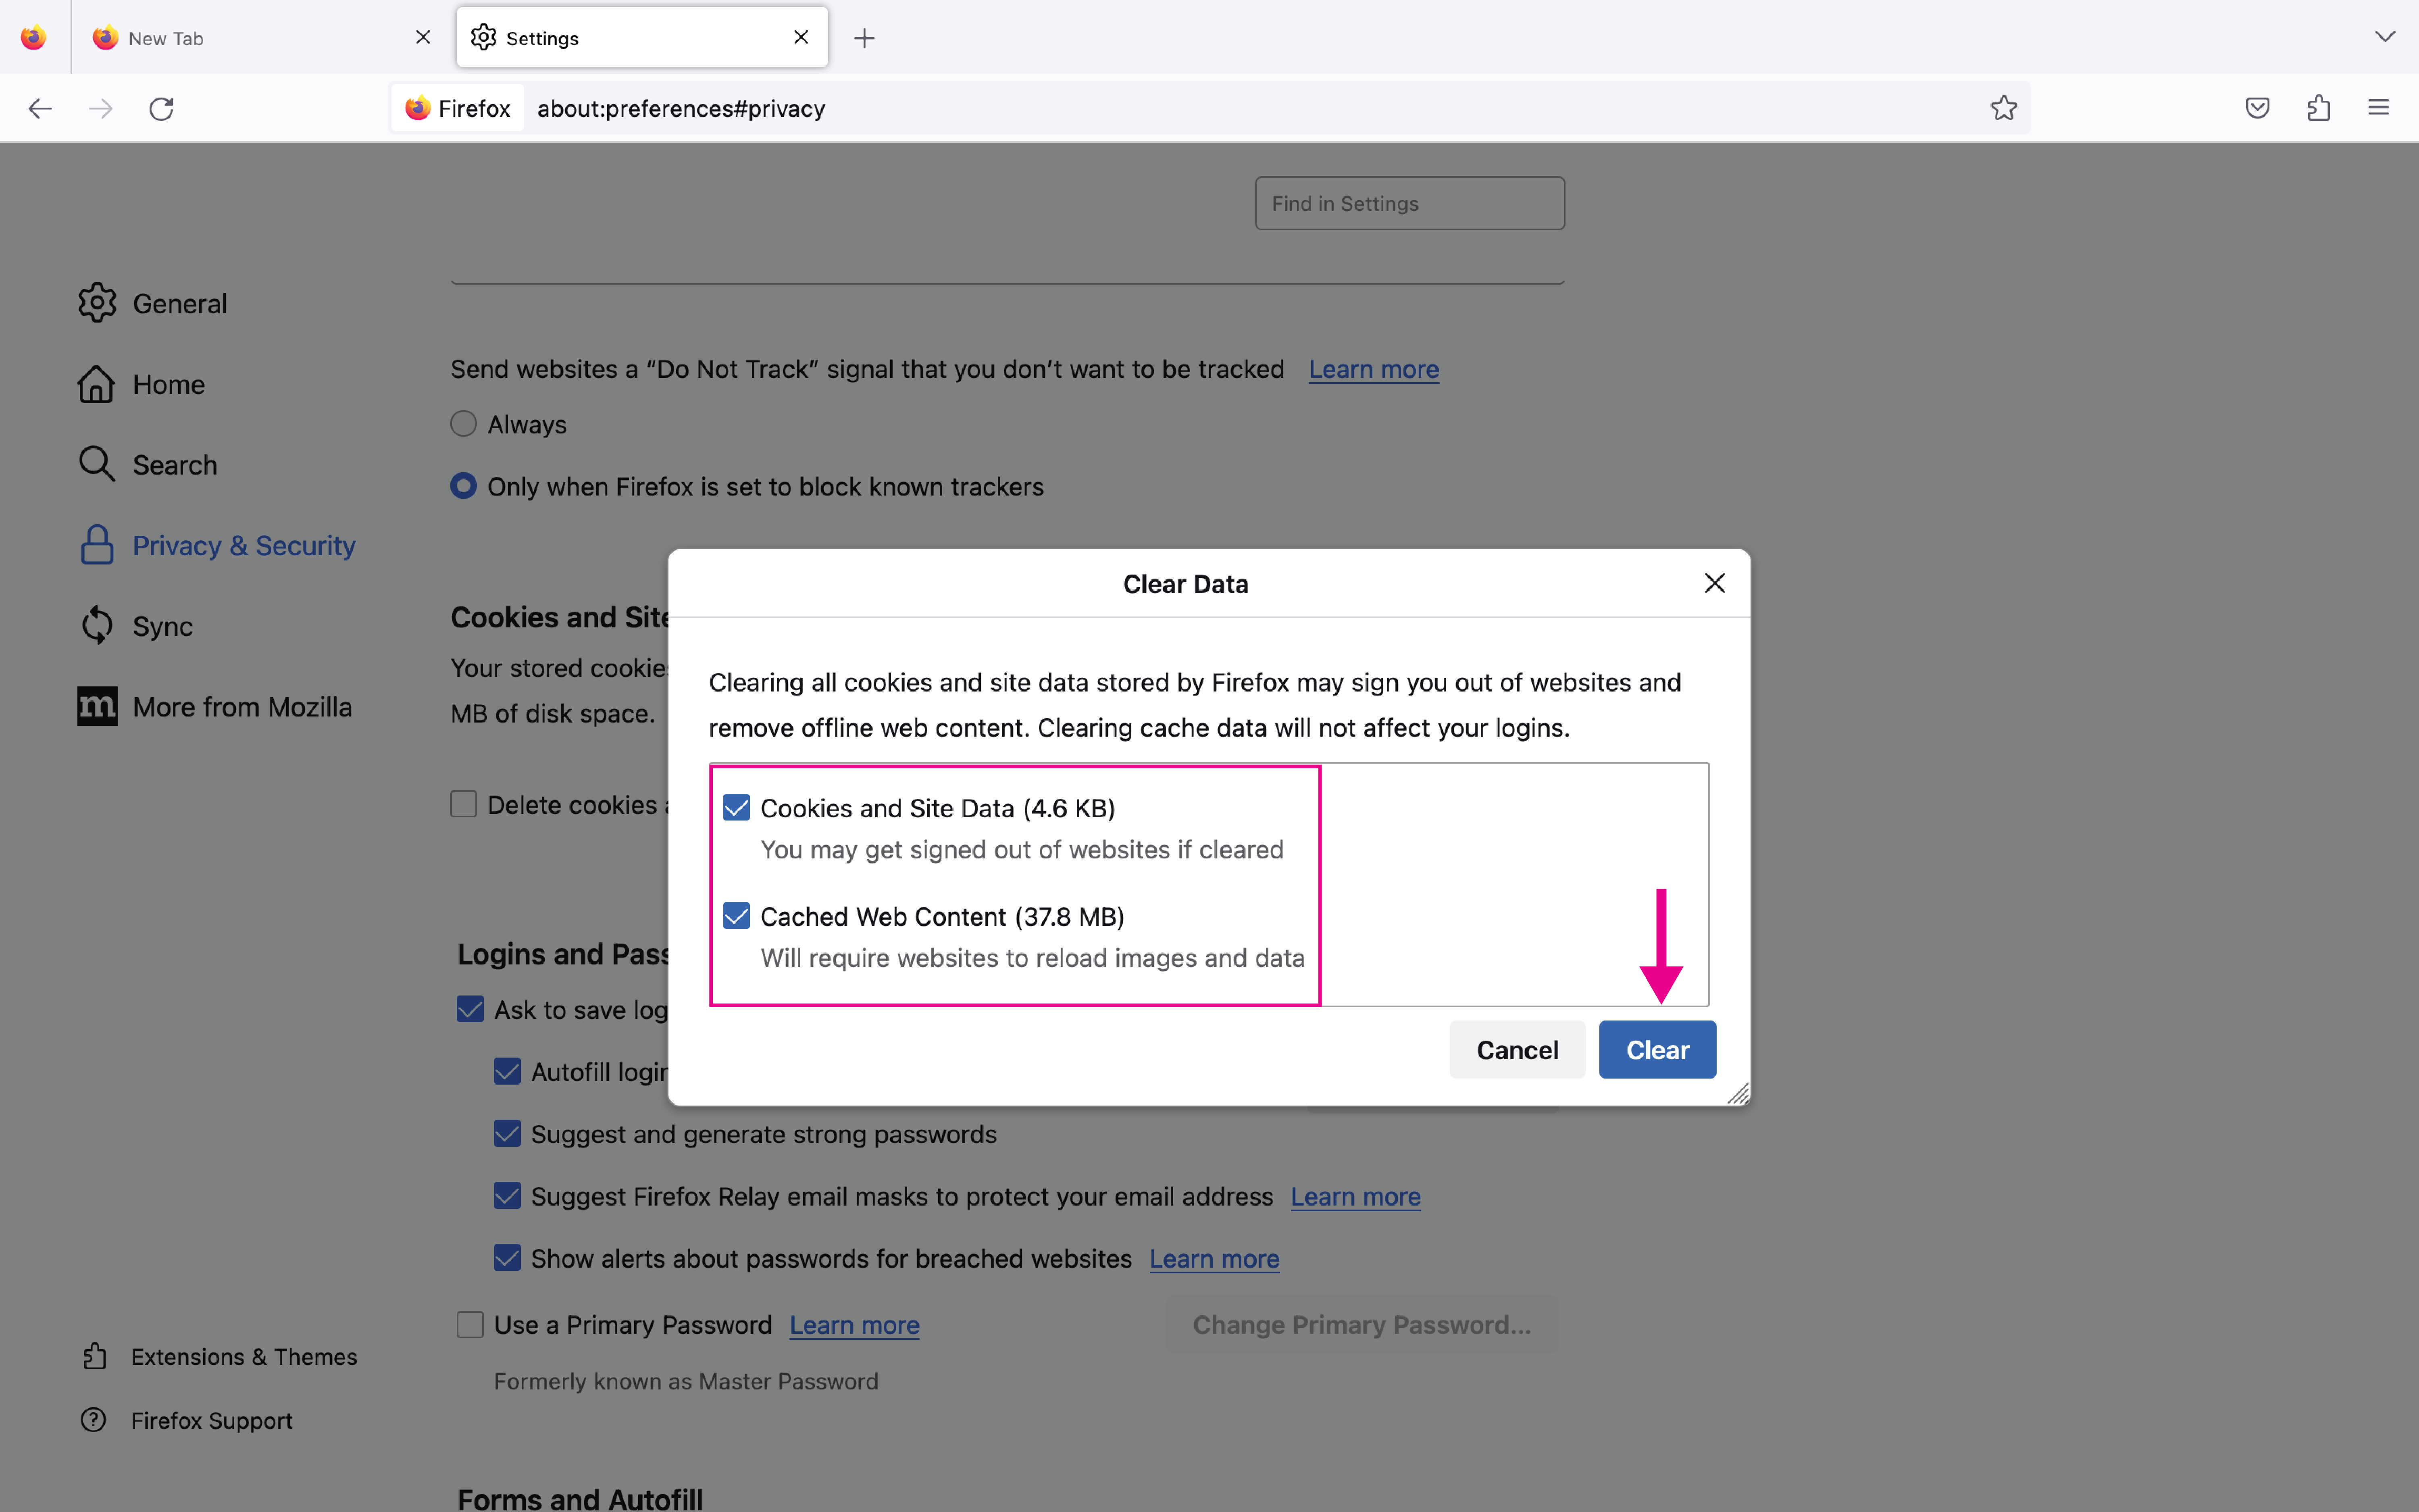Click Change Primary Password button
Screen dimensions: 2419x1512
point(1361,1325)
